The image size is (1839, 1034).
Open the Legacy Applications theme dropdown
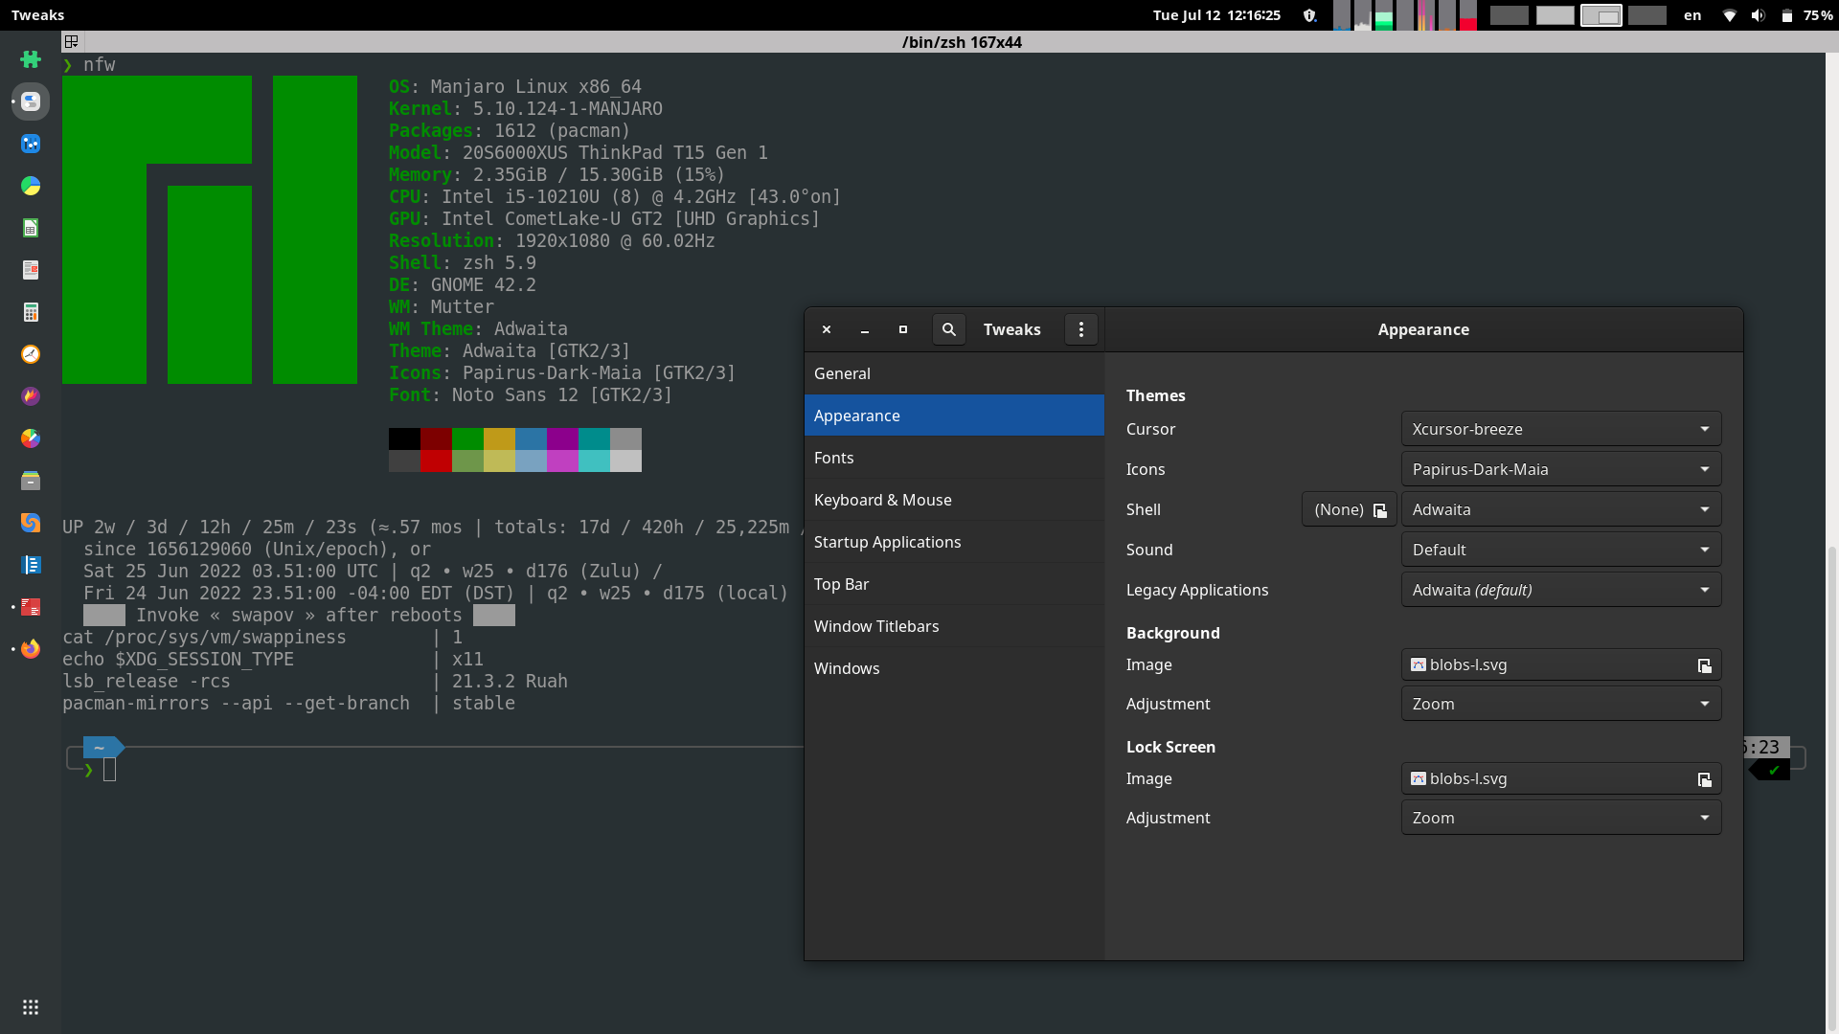click(x=1561, y=590)
